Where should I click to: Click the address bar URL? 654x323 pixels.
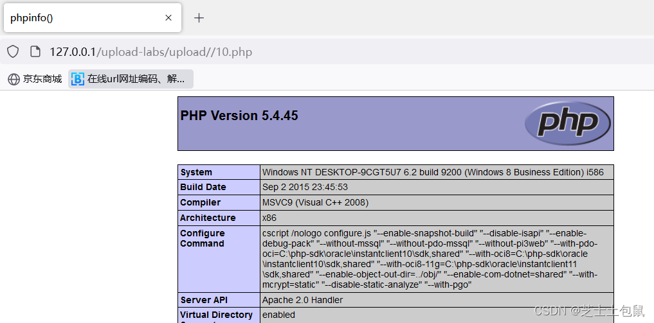click(151, 52)
